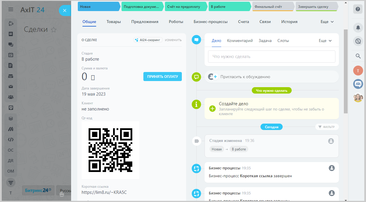The image size is (366, 202).
Task: Open the История tab
Action: coord(289,22)
